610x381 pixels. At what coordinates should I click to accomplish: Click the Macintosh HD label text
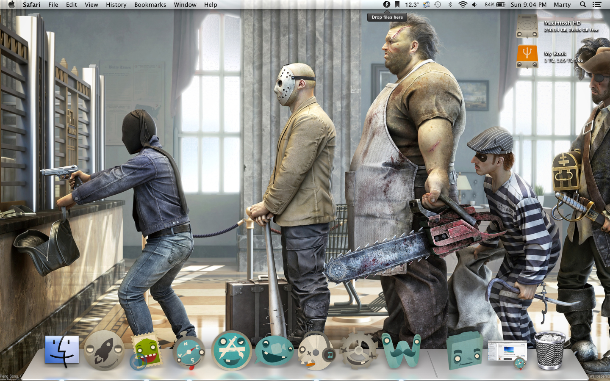pos(563,23)
